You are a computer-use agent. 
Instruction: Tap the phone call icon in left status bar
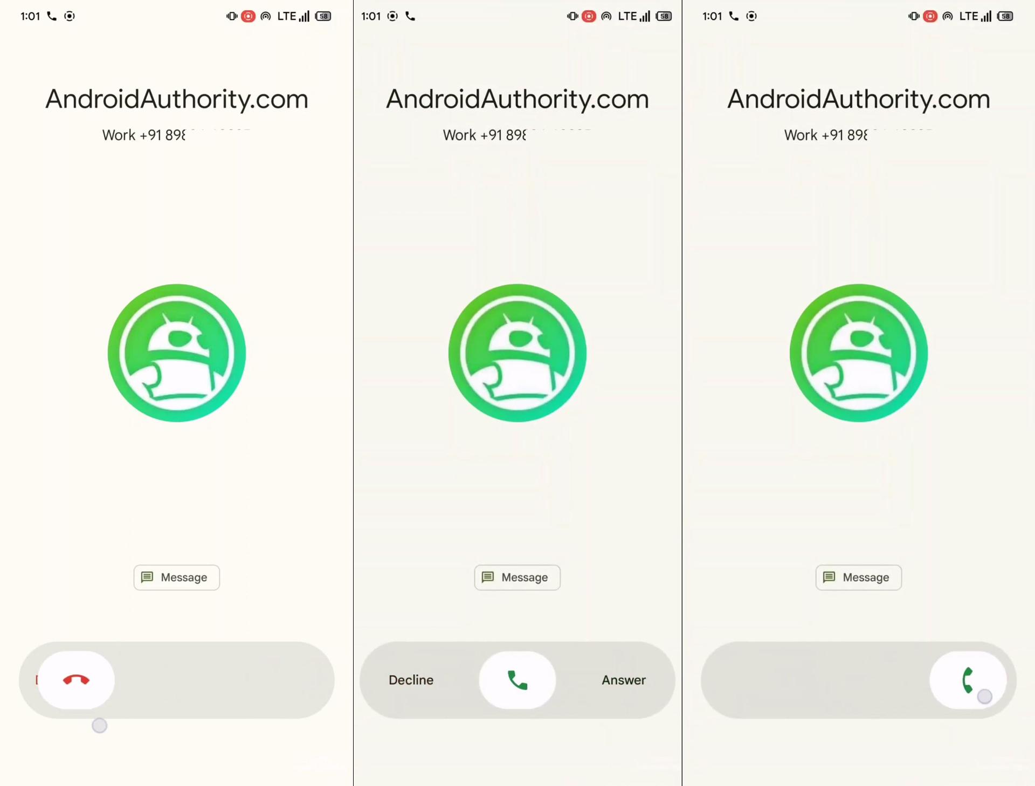point(52,16)
